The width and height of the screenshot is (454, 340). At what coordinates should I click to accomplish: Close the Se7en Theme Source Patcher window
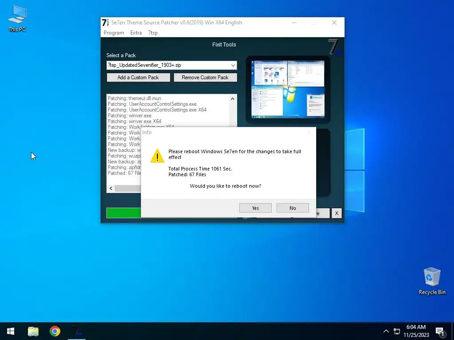point(334,23)
